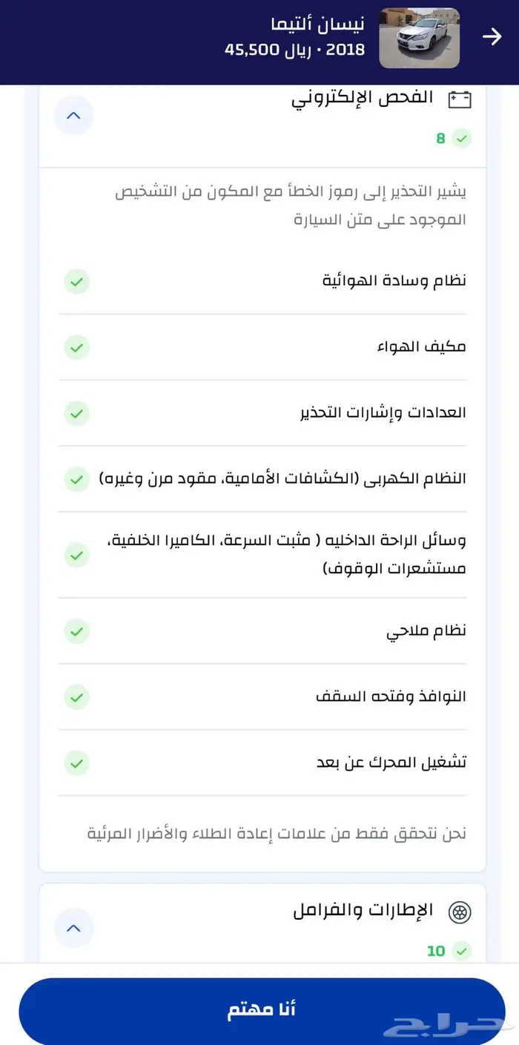Click check mark for العدادات وإشارات التحذير

[x=76, y=412]
